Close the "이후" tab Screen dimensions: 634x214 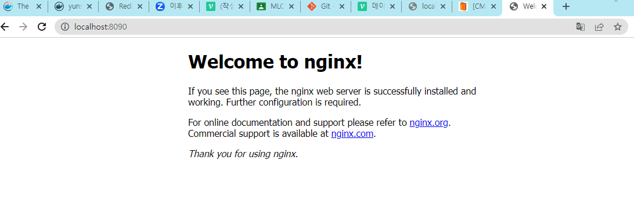pyautogui.click(x=190, y=6)
